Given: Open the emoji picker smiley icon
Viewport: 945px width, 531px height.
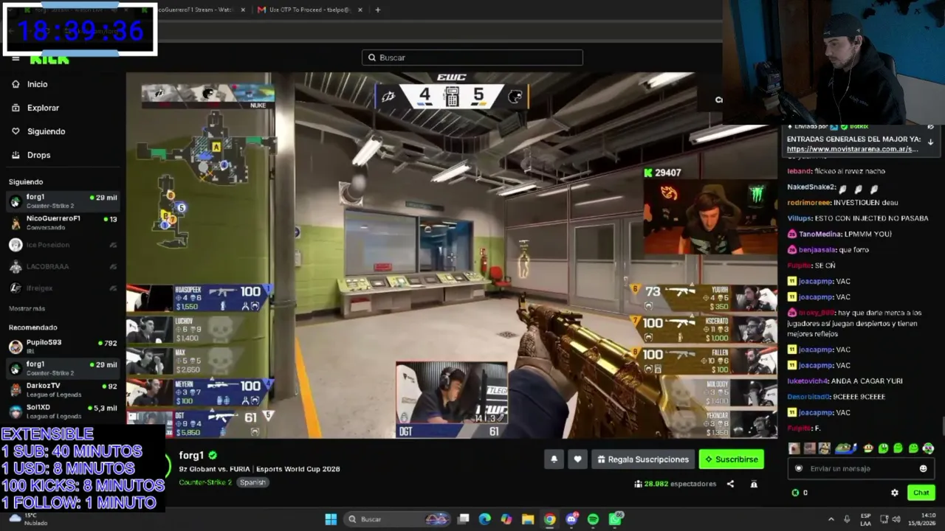Looking at the screenshot, I should [x=923, y=468].
